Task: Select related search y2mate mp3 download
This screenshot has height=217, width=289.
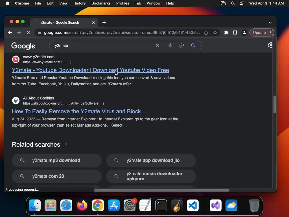Action: pyautogui.click(x=57, y=160)
